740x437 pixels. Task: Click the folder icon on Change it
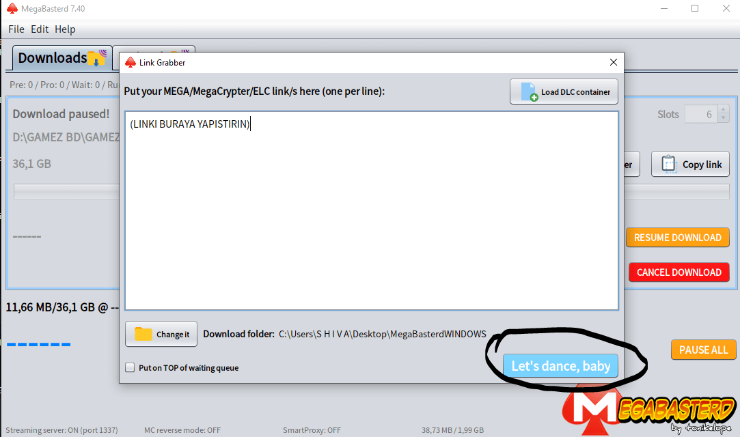pyautogui.click(x=143, y=334)
